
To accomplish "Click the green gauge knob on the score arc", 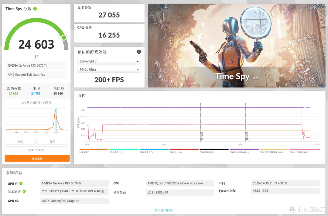I will point(64,37).
